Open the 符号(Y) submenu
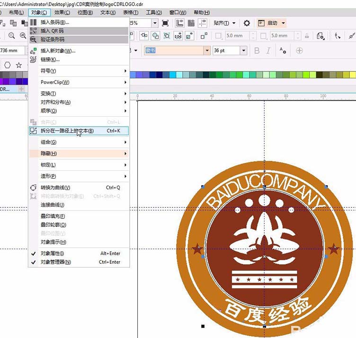 click(79, 71)
